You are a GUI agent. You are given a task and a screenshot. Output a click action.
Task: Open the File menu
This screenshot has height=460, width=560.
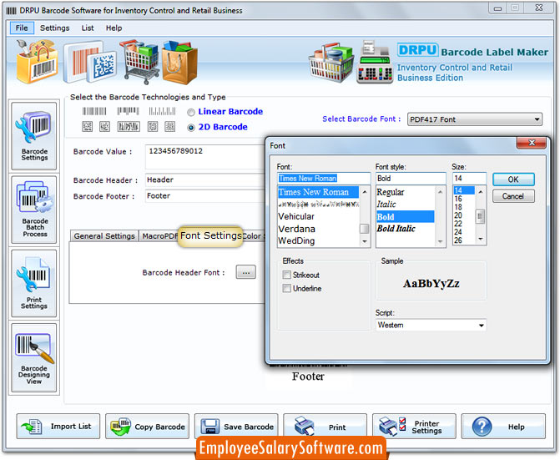click(22, 28)
